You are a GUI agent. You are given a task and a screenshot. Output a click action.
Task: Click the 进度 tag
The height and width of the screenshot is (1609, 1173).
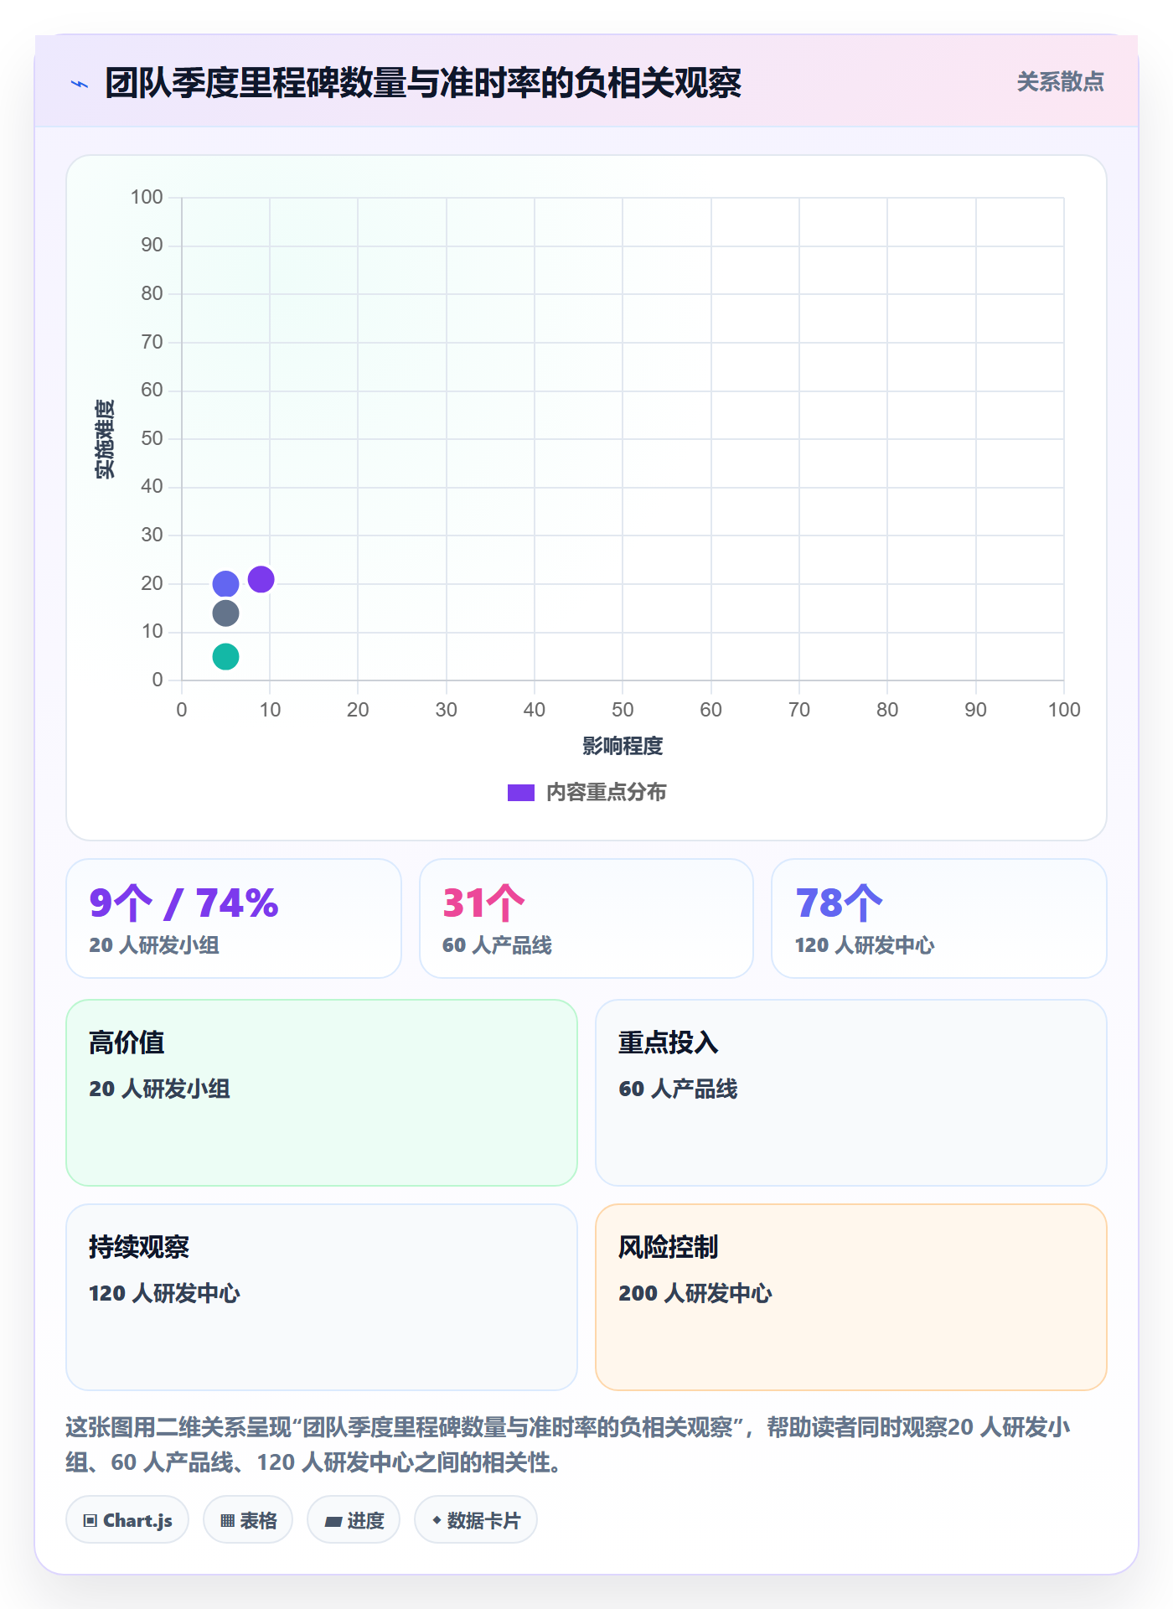354,1520
